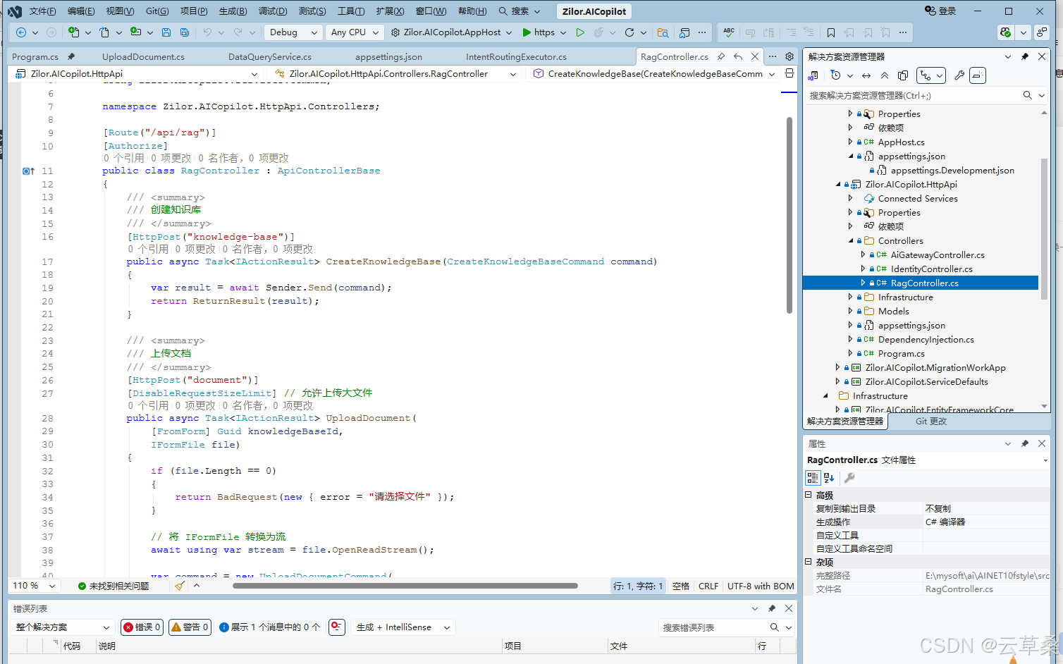Open the 扩展(X) Extensions menu
The image size is (1063, 664).
[x=390, y=11]
